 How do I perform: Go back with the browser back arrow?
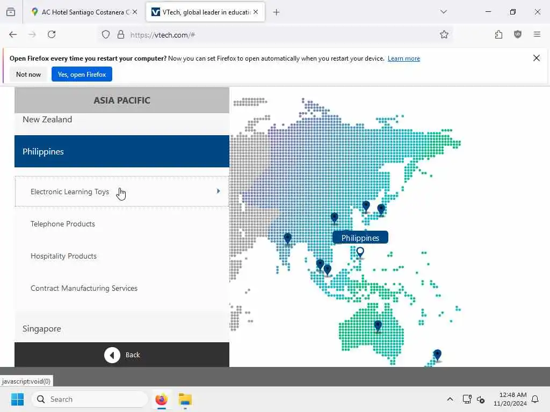(x=13, y=34)
